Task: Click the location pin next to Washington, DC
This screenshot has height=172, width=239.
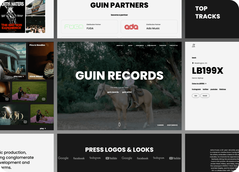Action: tap(193, 63)
